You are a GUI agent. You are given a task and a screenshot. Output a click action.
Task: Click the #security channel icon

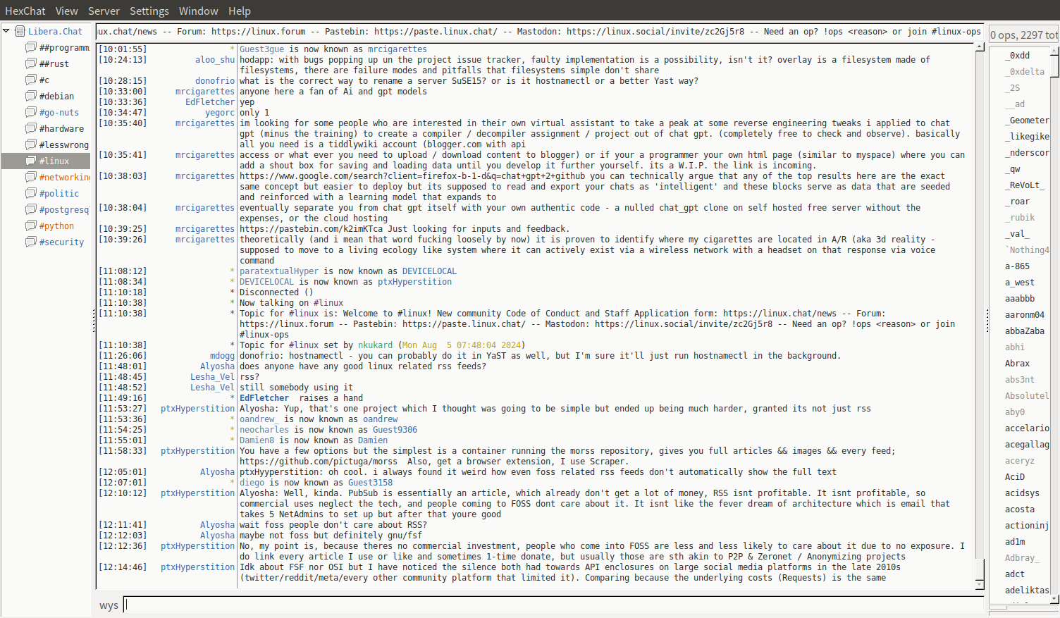click(31, 242)
